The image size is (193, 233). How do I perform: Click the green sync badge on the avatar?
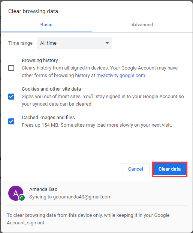(x=22, y=198)
